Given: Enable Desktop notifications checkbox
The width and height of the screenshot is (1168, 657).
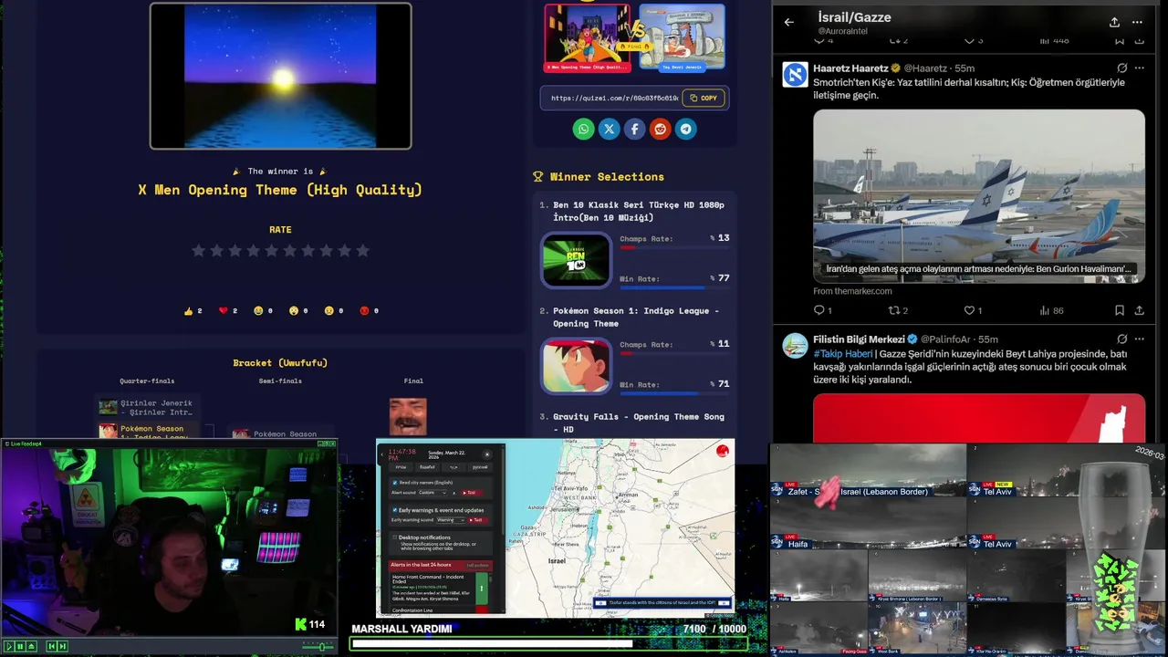Looking at the screenshot, I should pos(395,537).
